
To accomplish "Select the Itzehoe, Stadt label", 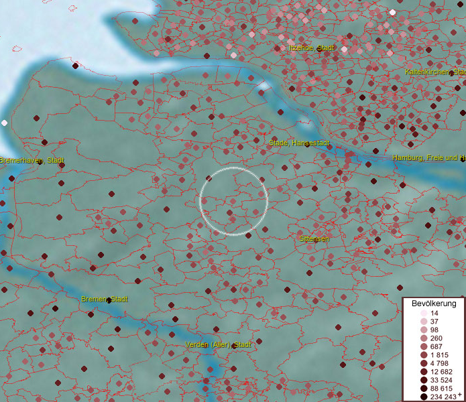I will [311, 48].
